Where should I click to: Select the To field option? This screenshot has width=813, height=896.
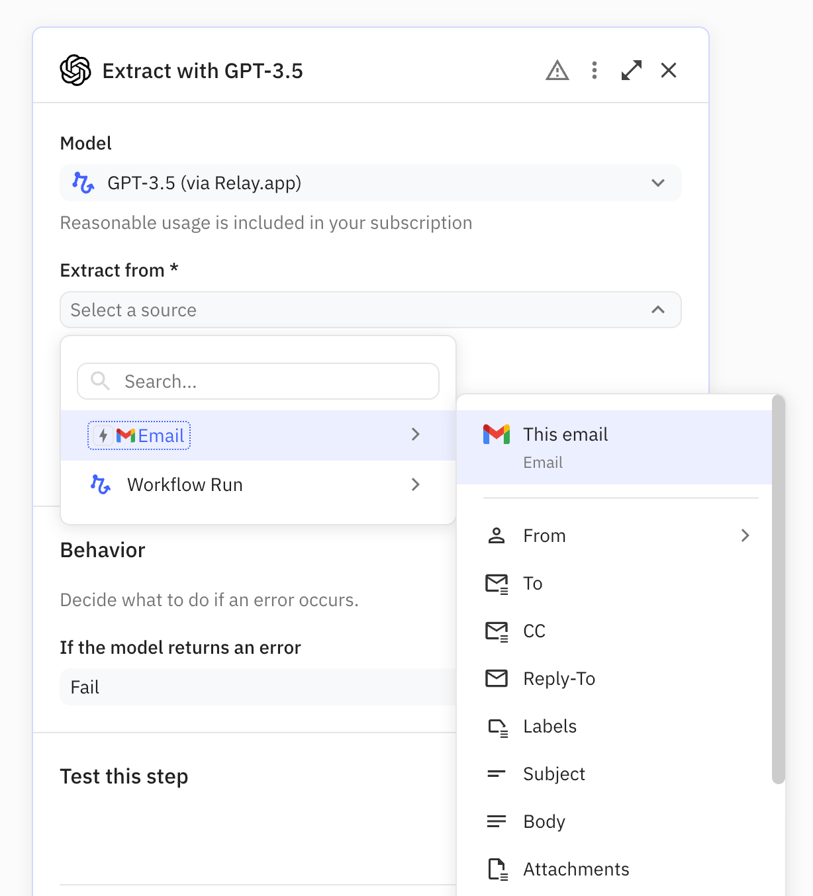614,584
